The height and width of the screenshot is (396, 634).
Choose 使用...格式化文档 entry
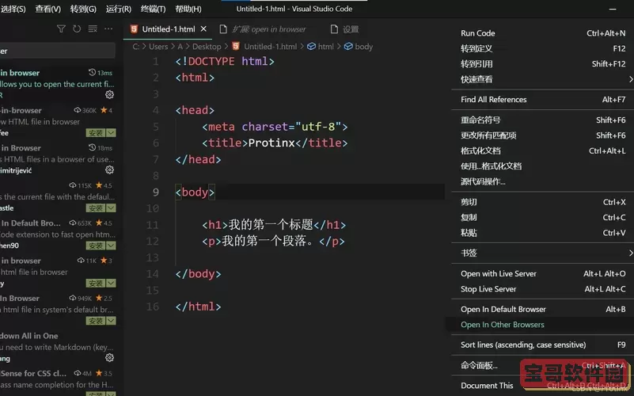[542, 166]
